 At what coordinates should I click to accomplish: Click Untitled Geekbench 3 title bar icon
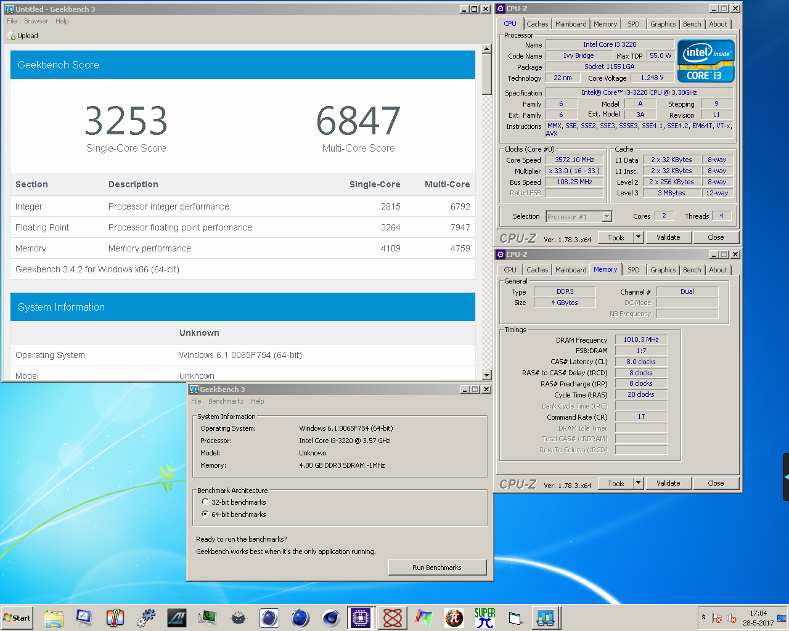point(9,9)
